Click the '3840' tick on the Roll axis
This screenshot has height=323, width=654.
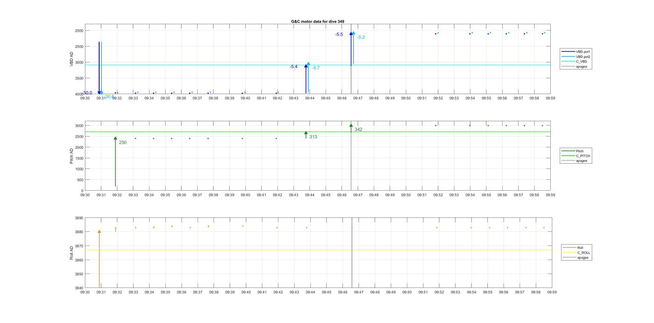pos(79,288)
